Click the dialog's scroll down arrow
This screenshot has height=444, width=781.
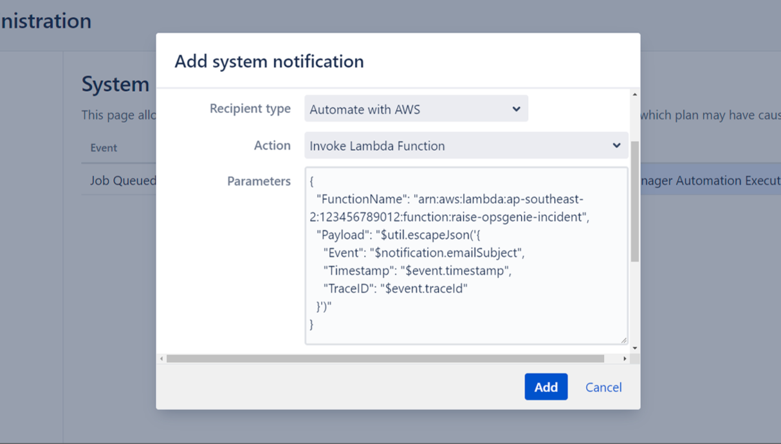(x=635, y=348)
